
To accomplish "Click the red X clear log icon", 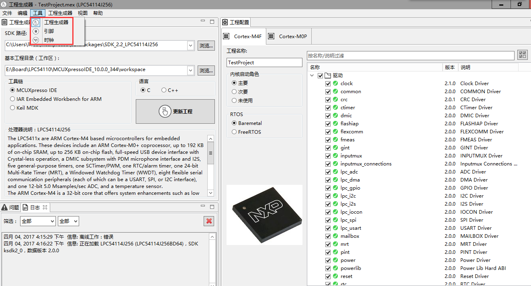I will (209, 221).
